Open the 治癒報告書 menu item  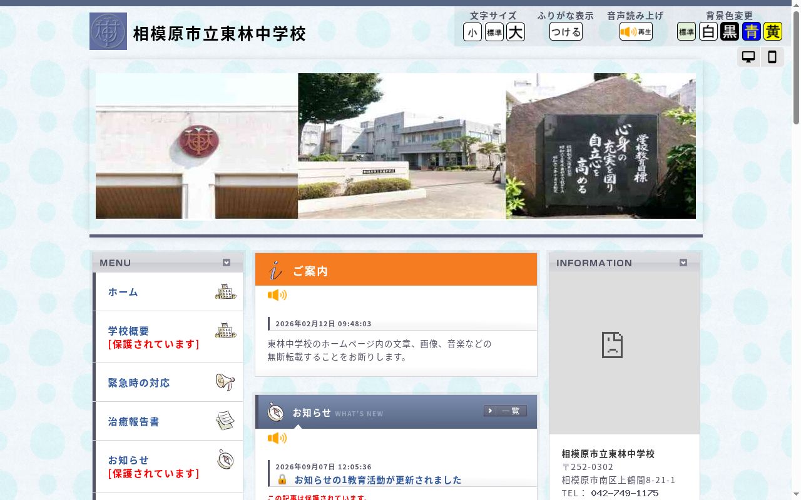pyautogui.click(x=168, y=421)
